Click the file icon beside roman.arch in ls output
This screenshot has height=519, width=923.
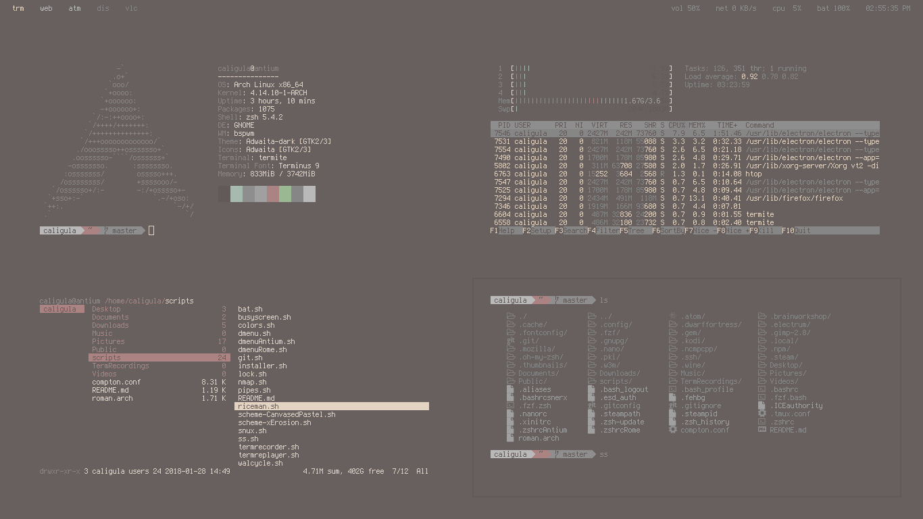coord(511,438)
